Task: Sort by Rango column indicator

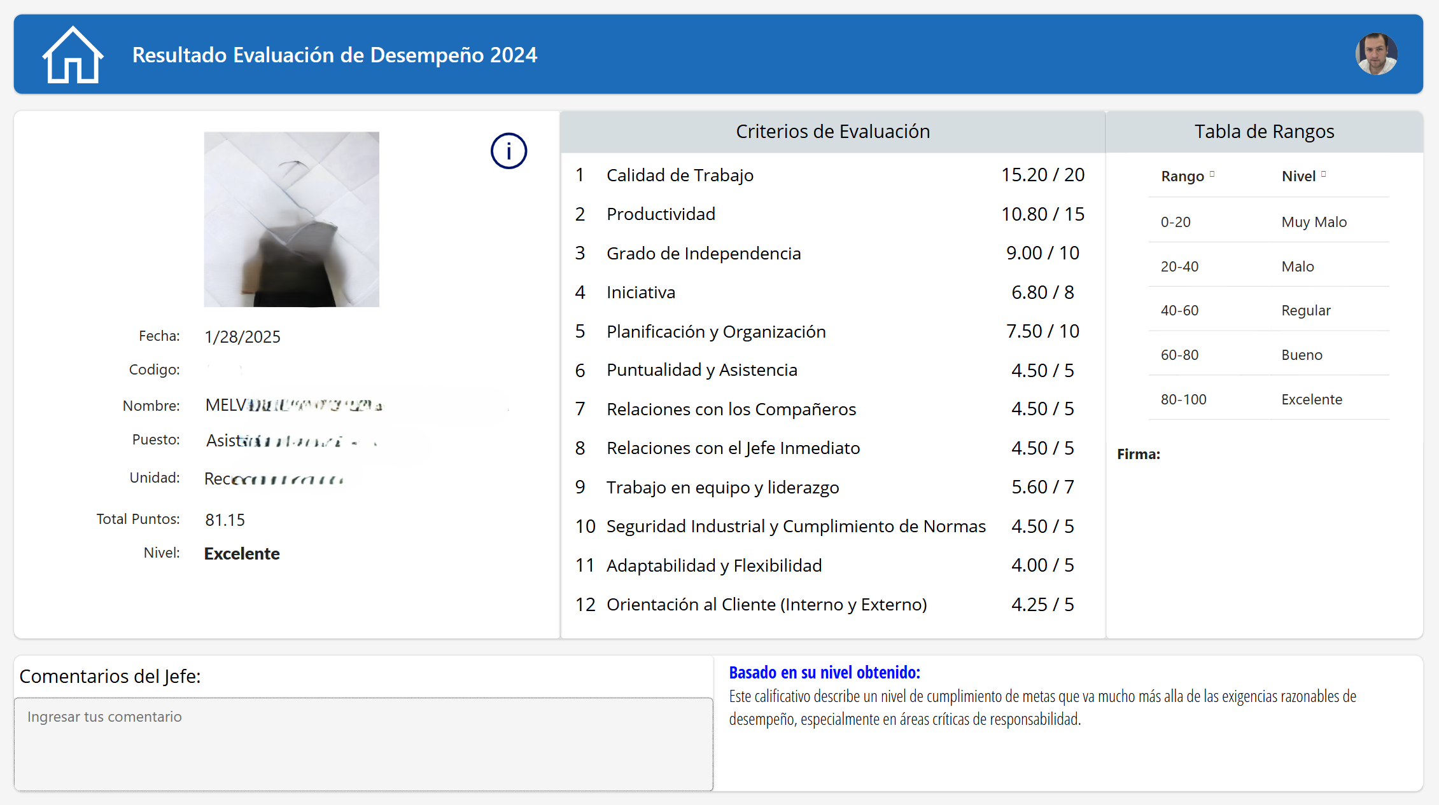Action: click(x=1212, y=174)
